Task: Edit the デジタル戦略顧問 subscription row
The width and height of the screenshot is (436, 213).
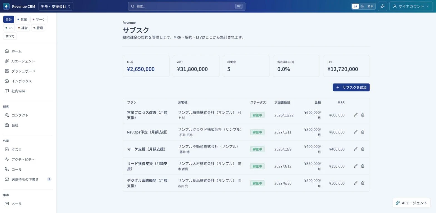Action: point(356,183)
